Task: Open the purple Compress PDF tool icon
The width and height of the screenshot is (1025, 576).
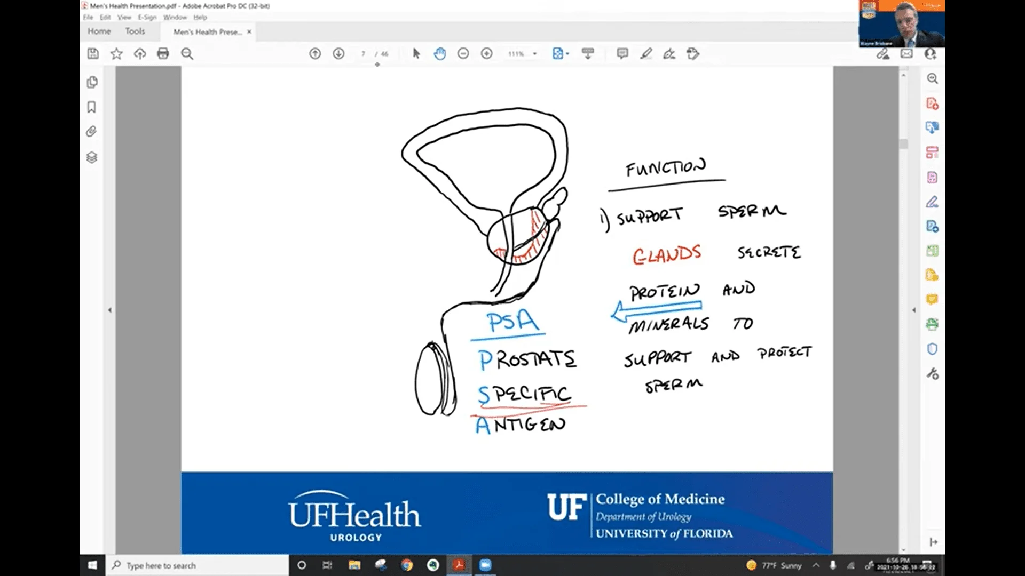Action: coord(932,177)
